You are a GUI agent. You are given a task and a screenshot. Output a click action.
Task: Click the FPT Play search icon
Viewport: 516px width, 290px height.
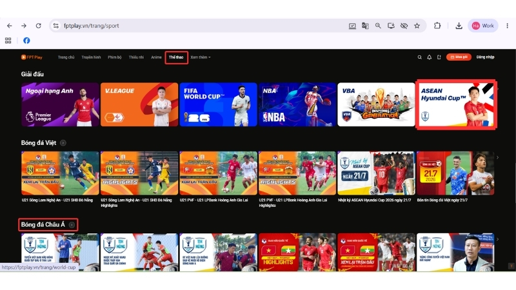[x=420, y=57]
